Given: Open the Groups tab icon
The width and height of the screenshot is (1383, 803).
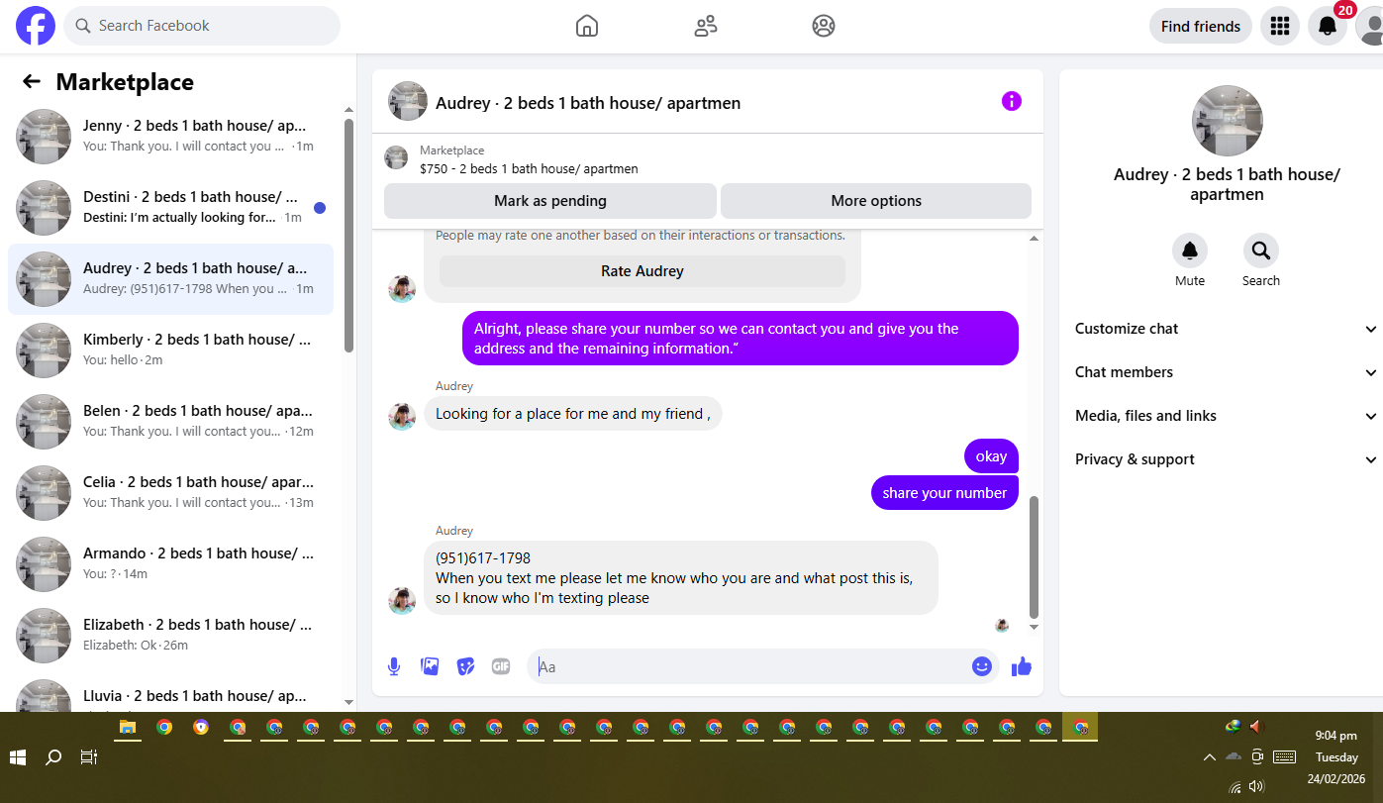Looking at the screenshot, I should tap(824, 26).
